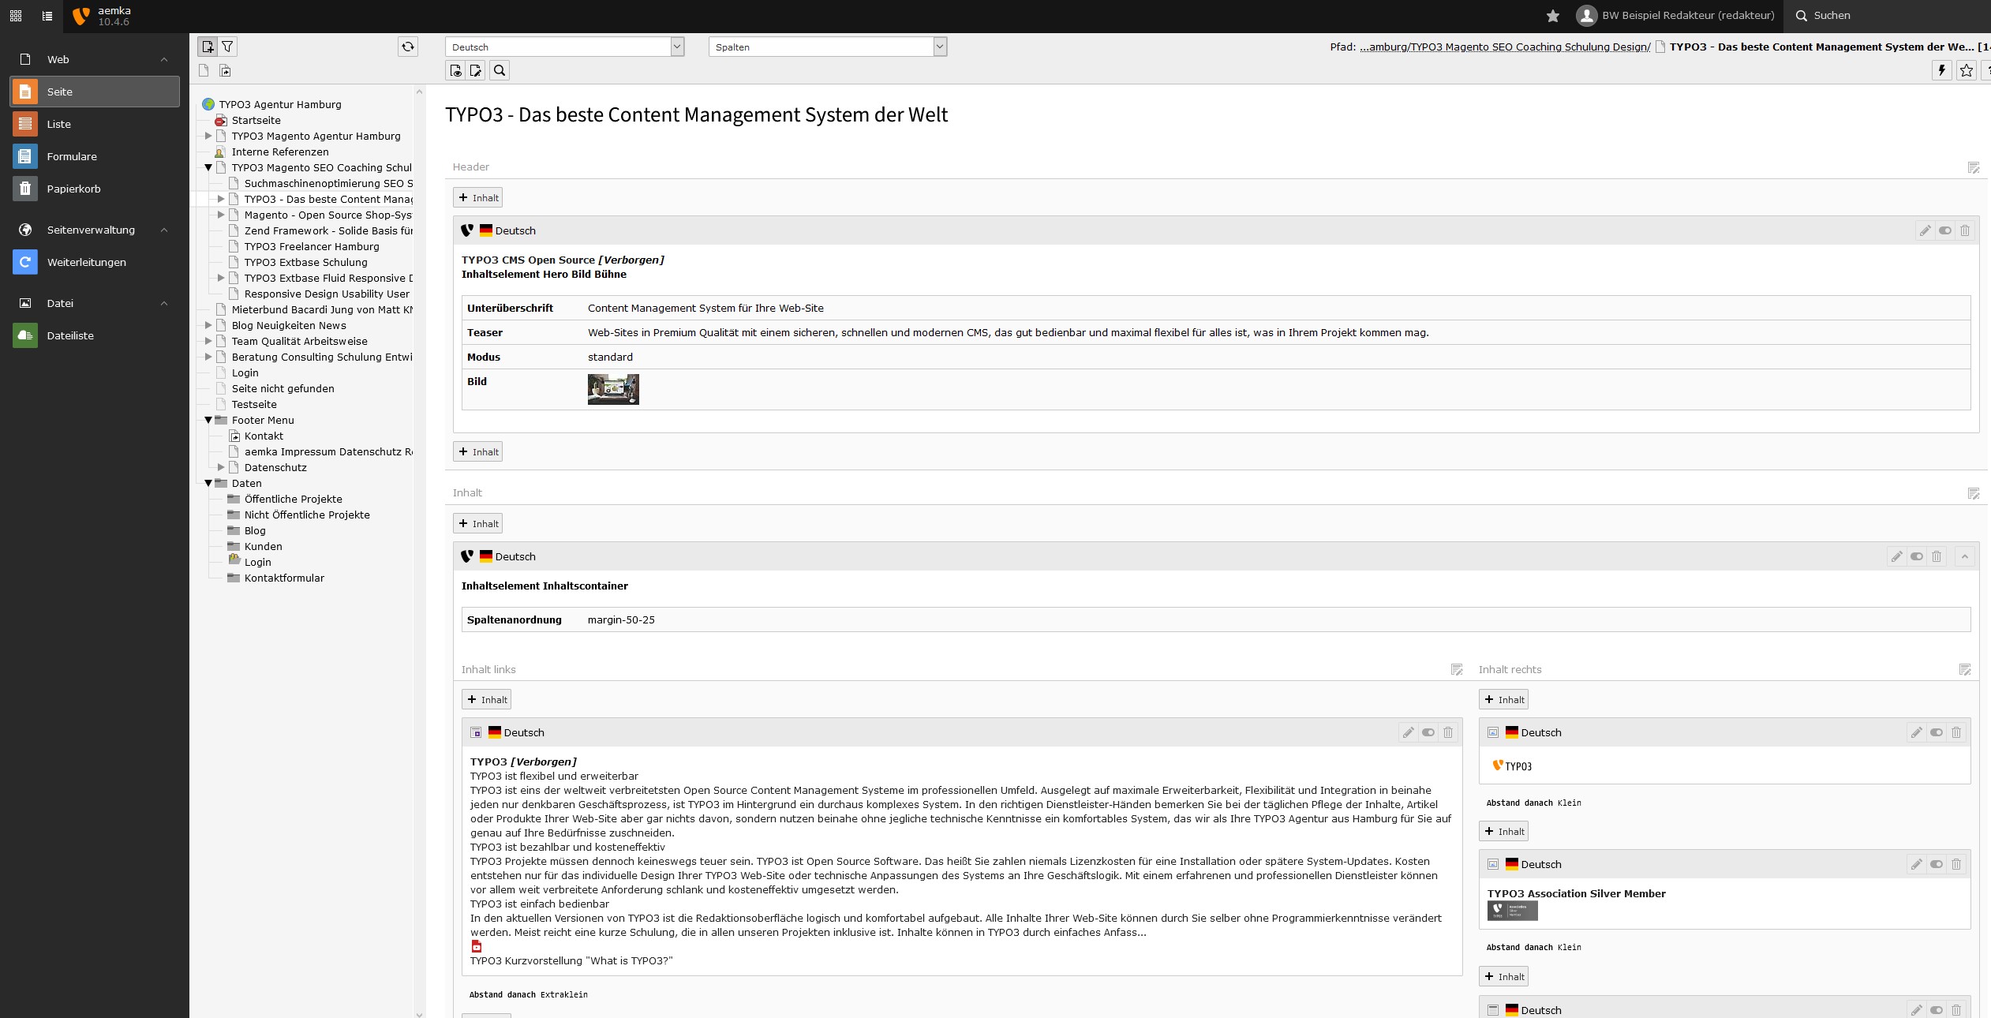
Task: Expand Blog Neuigkeiten News tree node
Action: 208,325
